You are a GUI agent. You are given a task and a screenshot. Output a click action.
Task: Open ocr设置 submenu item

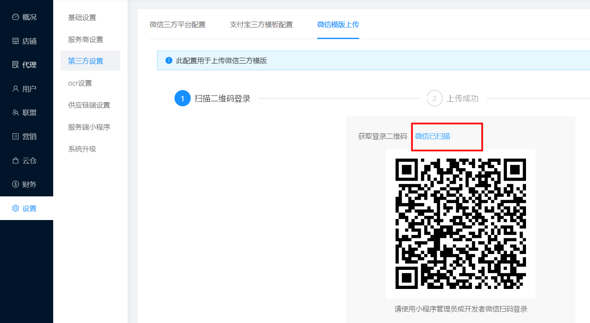[90, 83]
